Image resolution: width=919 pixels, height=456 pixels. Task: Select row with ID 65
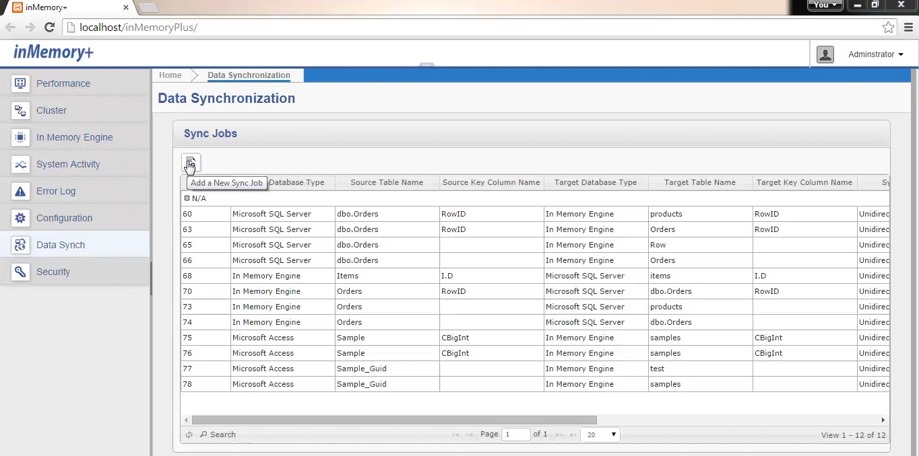click(535, 245)
